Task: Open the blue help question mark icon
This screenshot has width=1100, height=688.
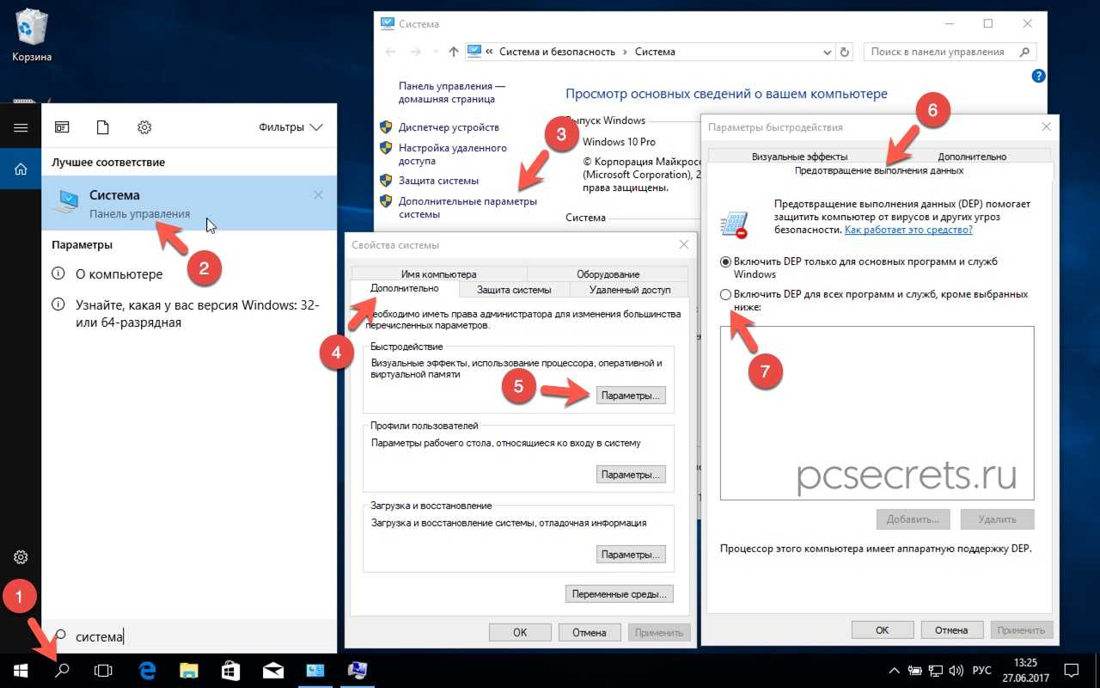Action: tap(1037, 76)
